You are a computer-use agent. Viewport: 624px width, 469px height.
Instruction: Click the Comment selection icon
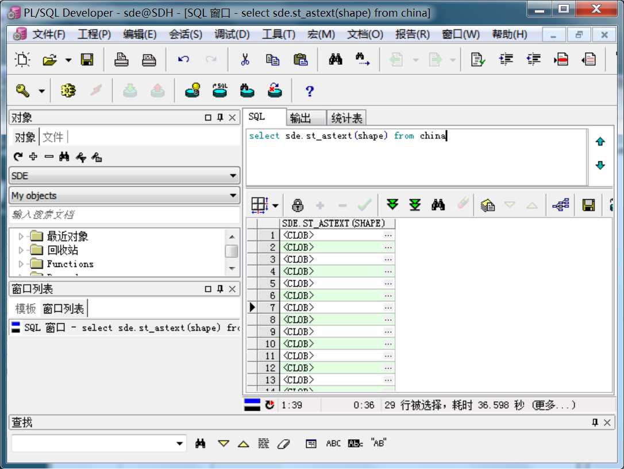click(x=561, y=60)
